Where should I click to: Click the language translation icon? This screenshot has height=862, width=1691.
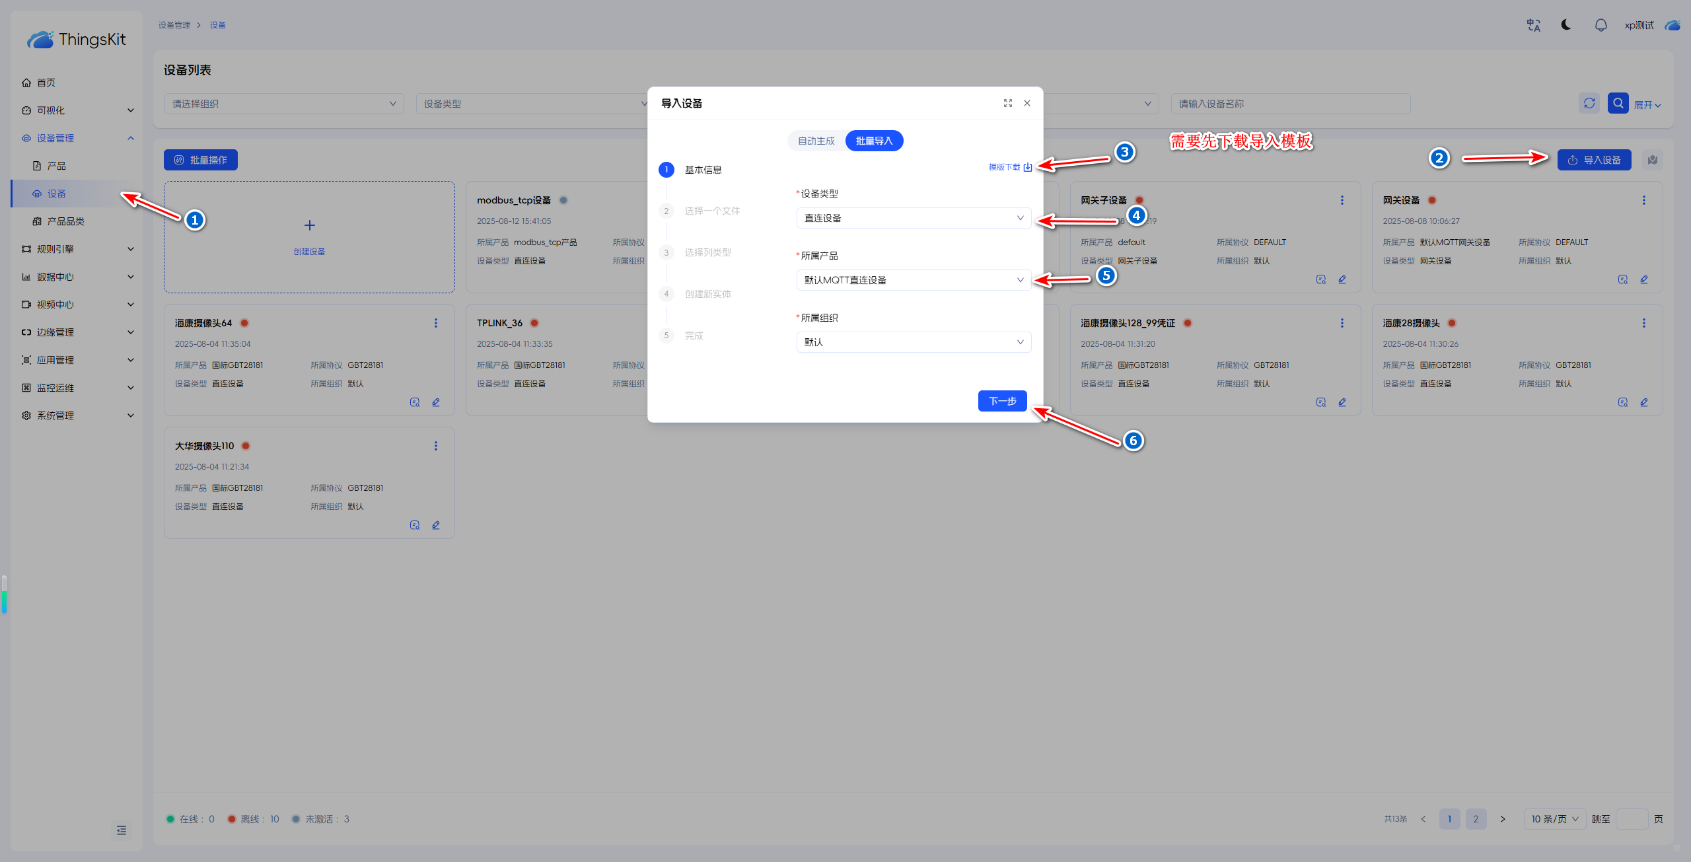(x=1533, y=25)
